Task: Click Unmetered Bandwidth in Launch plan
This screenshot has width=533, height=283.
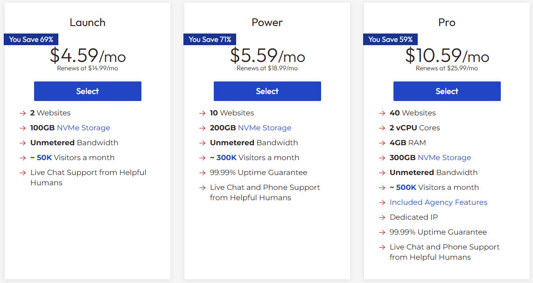Action: [x=74, y=143]
